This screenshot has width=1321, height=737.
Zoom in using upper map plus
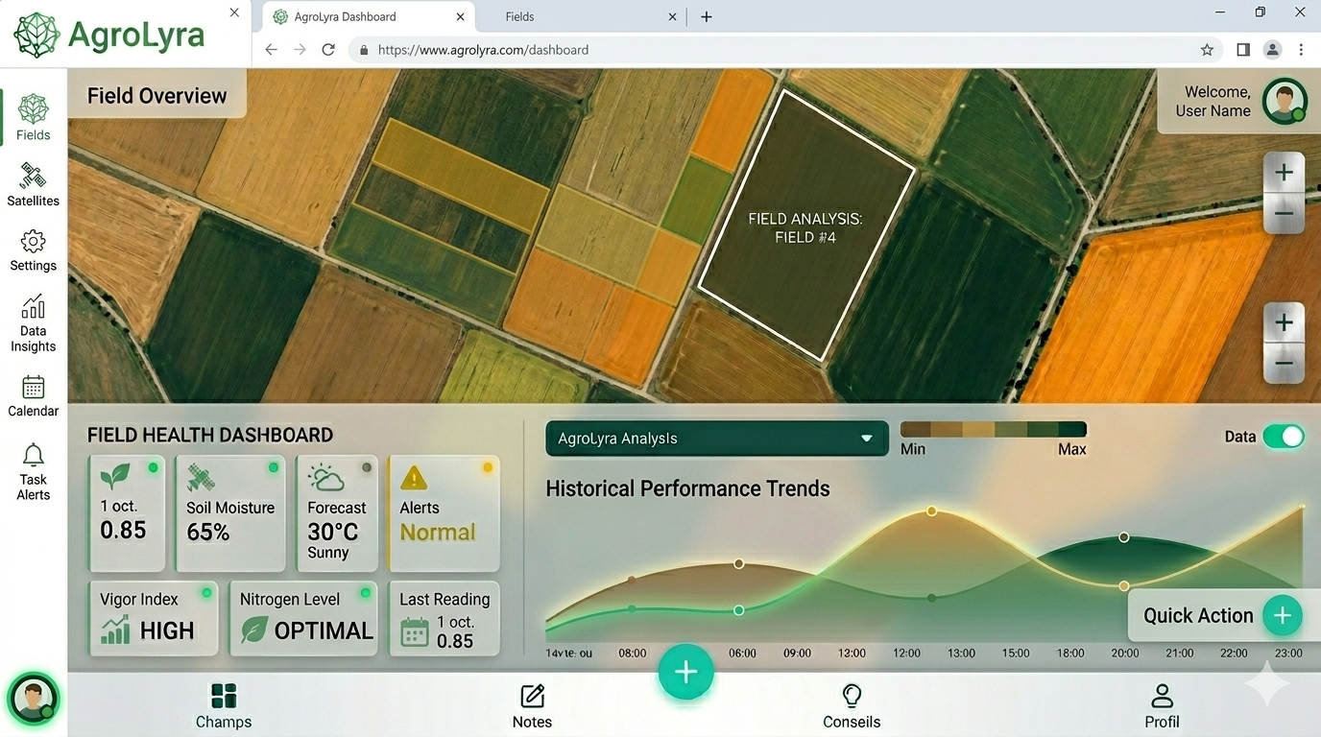coord(1284,173)
